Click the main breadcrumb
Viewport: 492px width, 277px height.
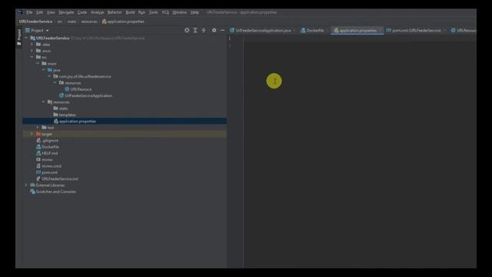click(x=71, y=22)
